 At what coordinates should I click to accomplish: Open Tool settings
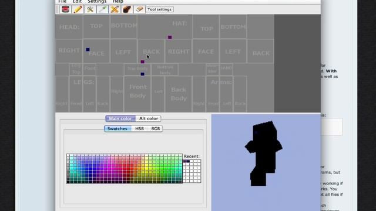tap(159, 9)
